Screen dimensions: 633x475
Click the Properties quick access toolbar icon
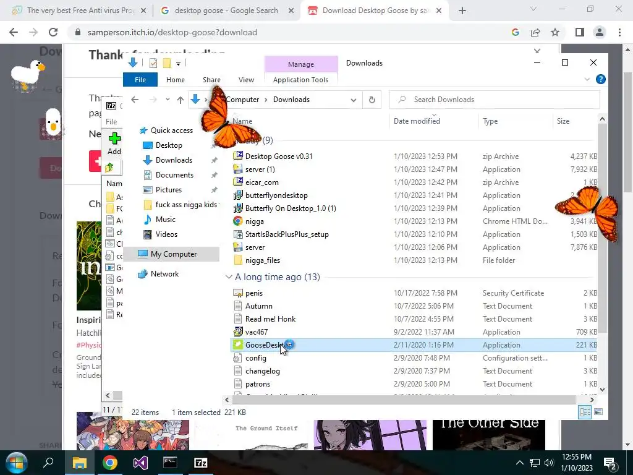click(x=153, y=63)
